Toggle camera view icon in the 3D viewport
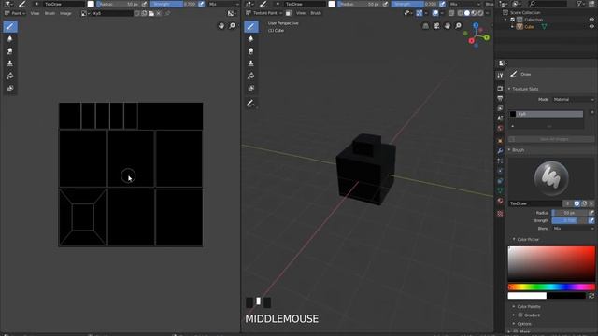598x336 pixels. point(436,26)
